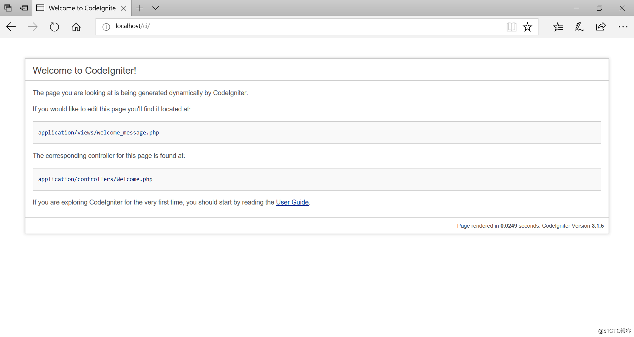634x337 pixels.
Task: Go to the home page
Action: coord(76,27)
